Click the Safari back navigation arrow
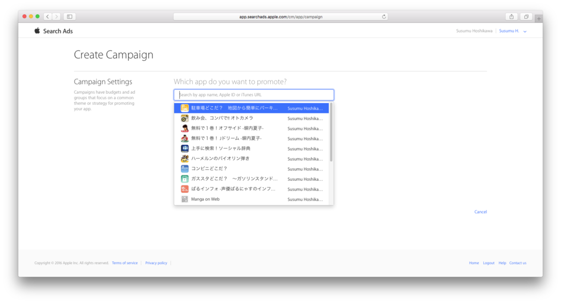The width and height of the screenshot is (561, 303). pos(48,16)
